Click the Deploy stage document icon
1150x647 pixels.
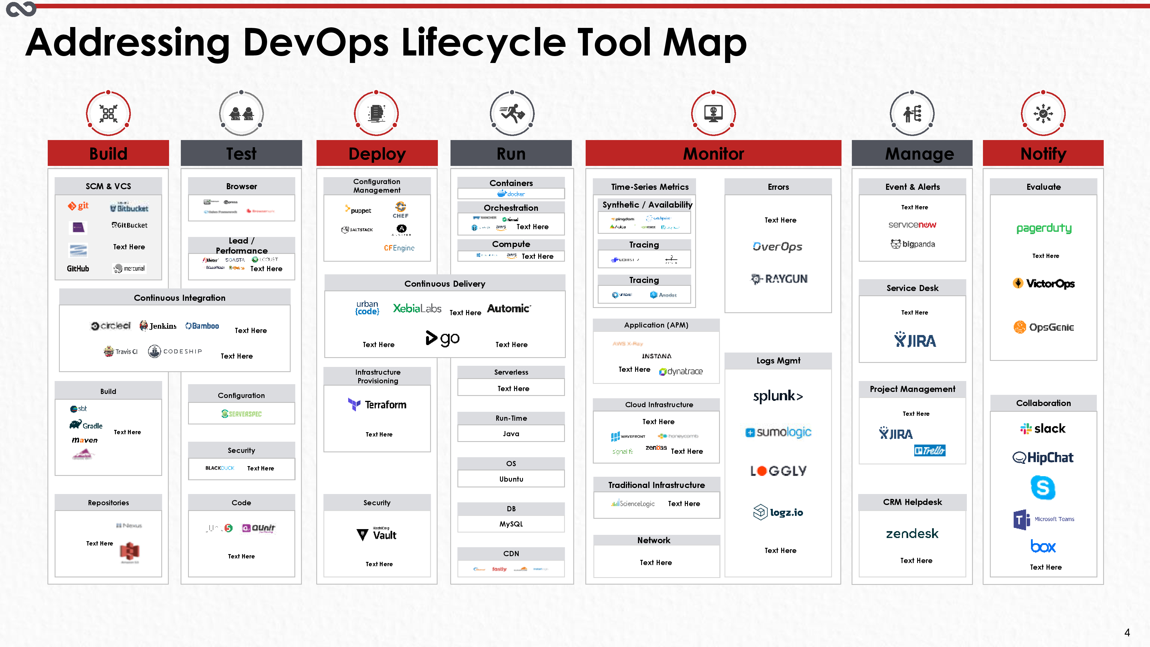tap(376, 113)
